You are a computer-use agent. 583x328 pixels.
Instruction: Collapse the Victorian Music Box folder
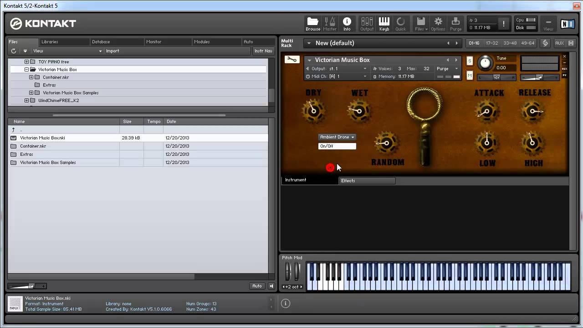click(x=26, y=70)
